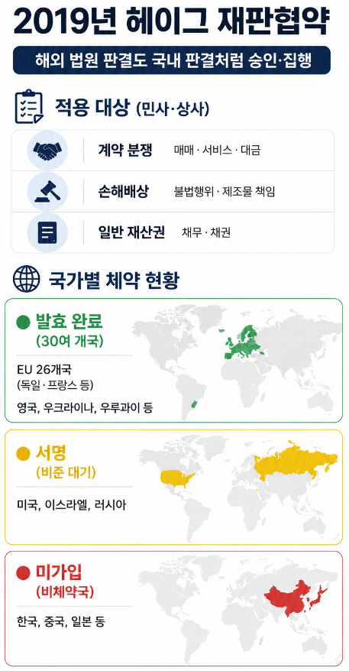Click the heading 국가별 체약 현황
Screen dimensions: 349x671
coord(115,280)
